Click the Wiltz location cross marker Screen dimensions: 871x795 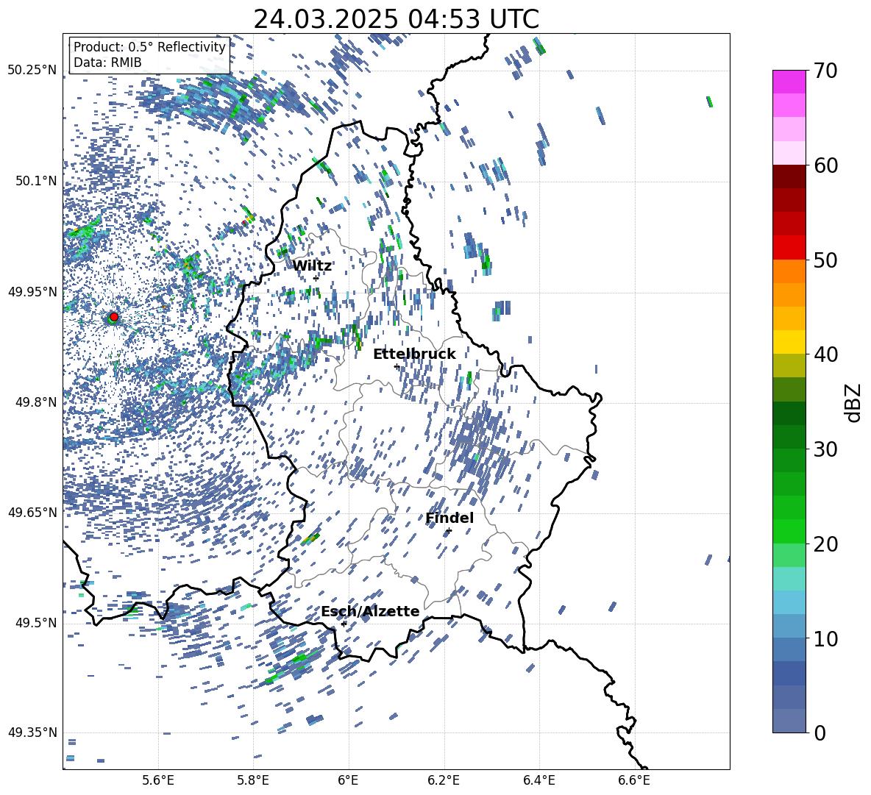click(x=316, y=278)
